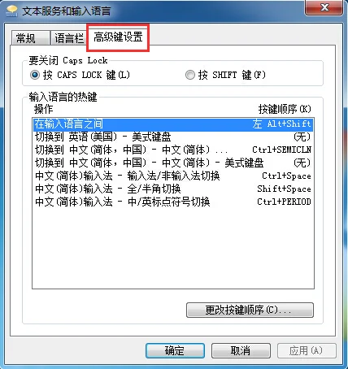
Task: Open the 高级键设置 tab
Action: click(x=118, y=37)
